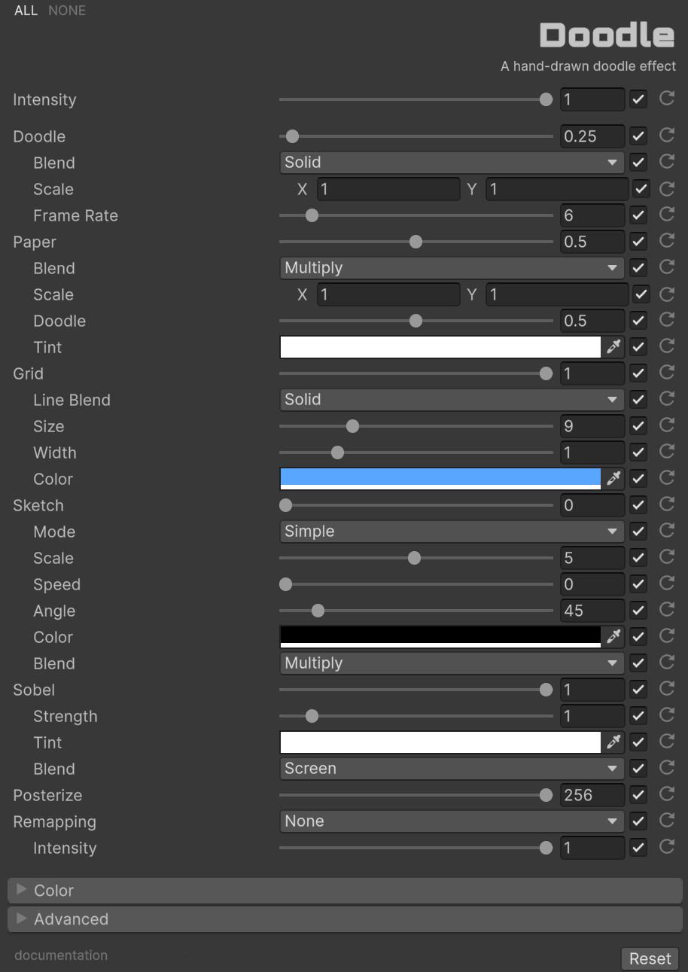The width and height of the screenshot is (688, 972).
Task: Revert the Frame Rate setting to default
Action: [666, 215]
